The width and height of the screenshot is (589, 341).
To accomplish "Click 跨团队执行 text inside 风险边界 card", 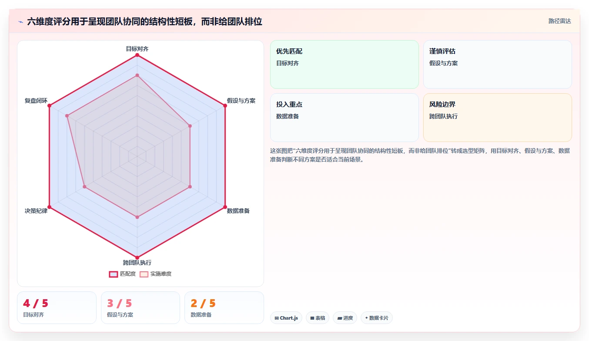I will (443, 116).
